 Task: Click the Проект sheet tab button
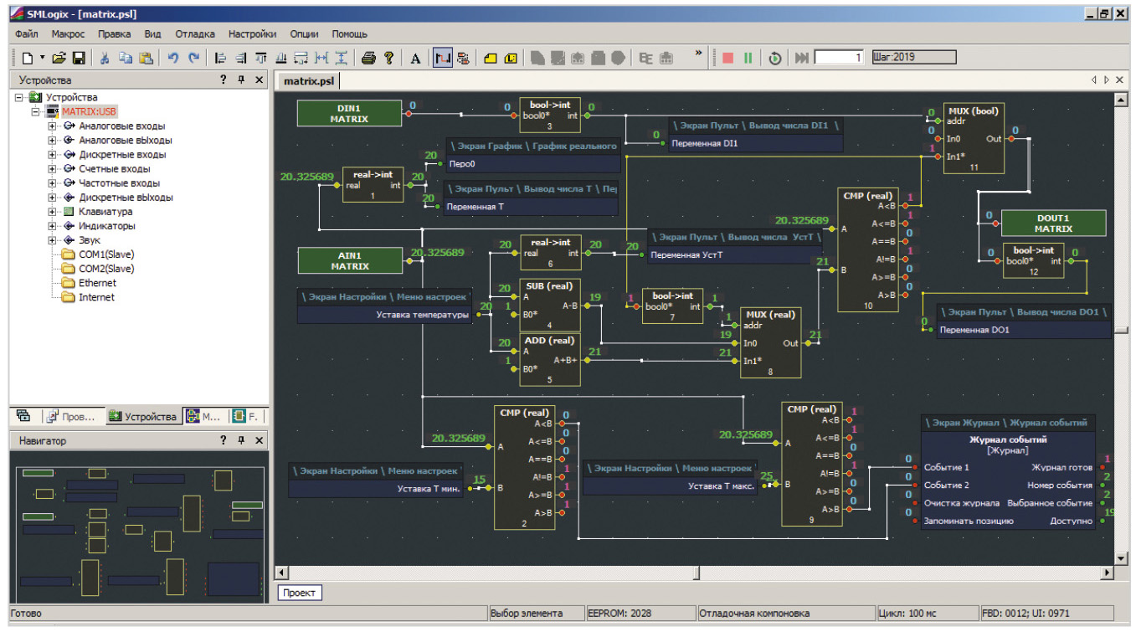coord(299,593)
